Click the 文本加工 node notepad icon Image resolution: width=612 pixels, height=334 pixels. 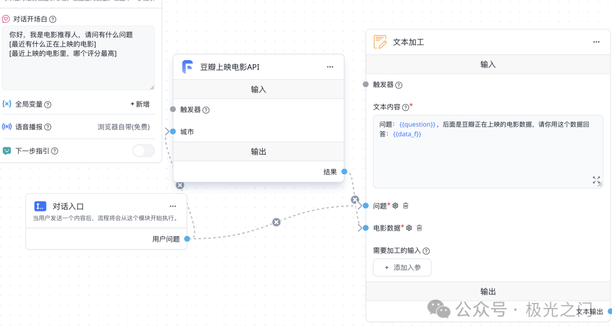pyautogui.click(x=380, y=42)
